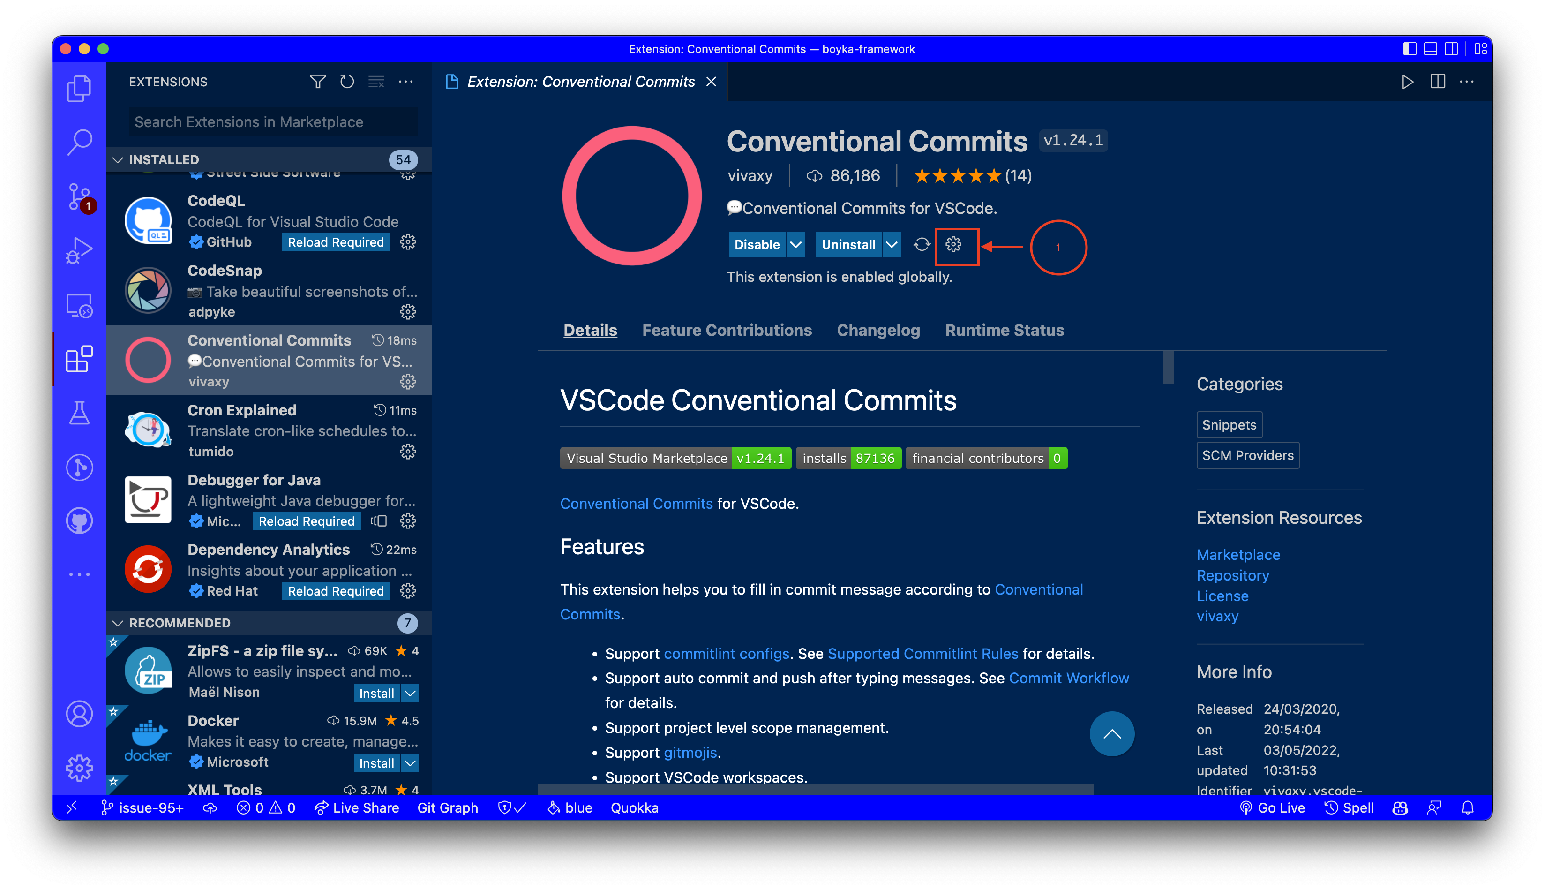Click the Reload Required badge on CodeQL
Viewport: 1545px width, 890px height.
pos(334,242)
